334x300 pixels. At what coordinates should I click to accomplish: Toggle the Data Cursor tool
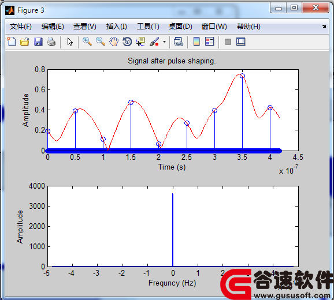pos(140,42)
